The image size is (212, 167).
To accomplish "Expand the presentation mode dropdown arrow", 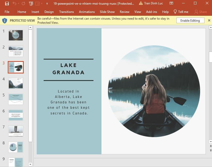I will [42, 3].
